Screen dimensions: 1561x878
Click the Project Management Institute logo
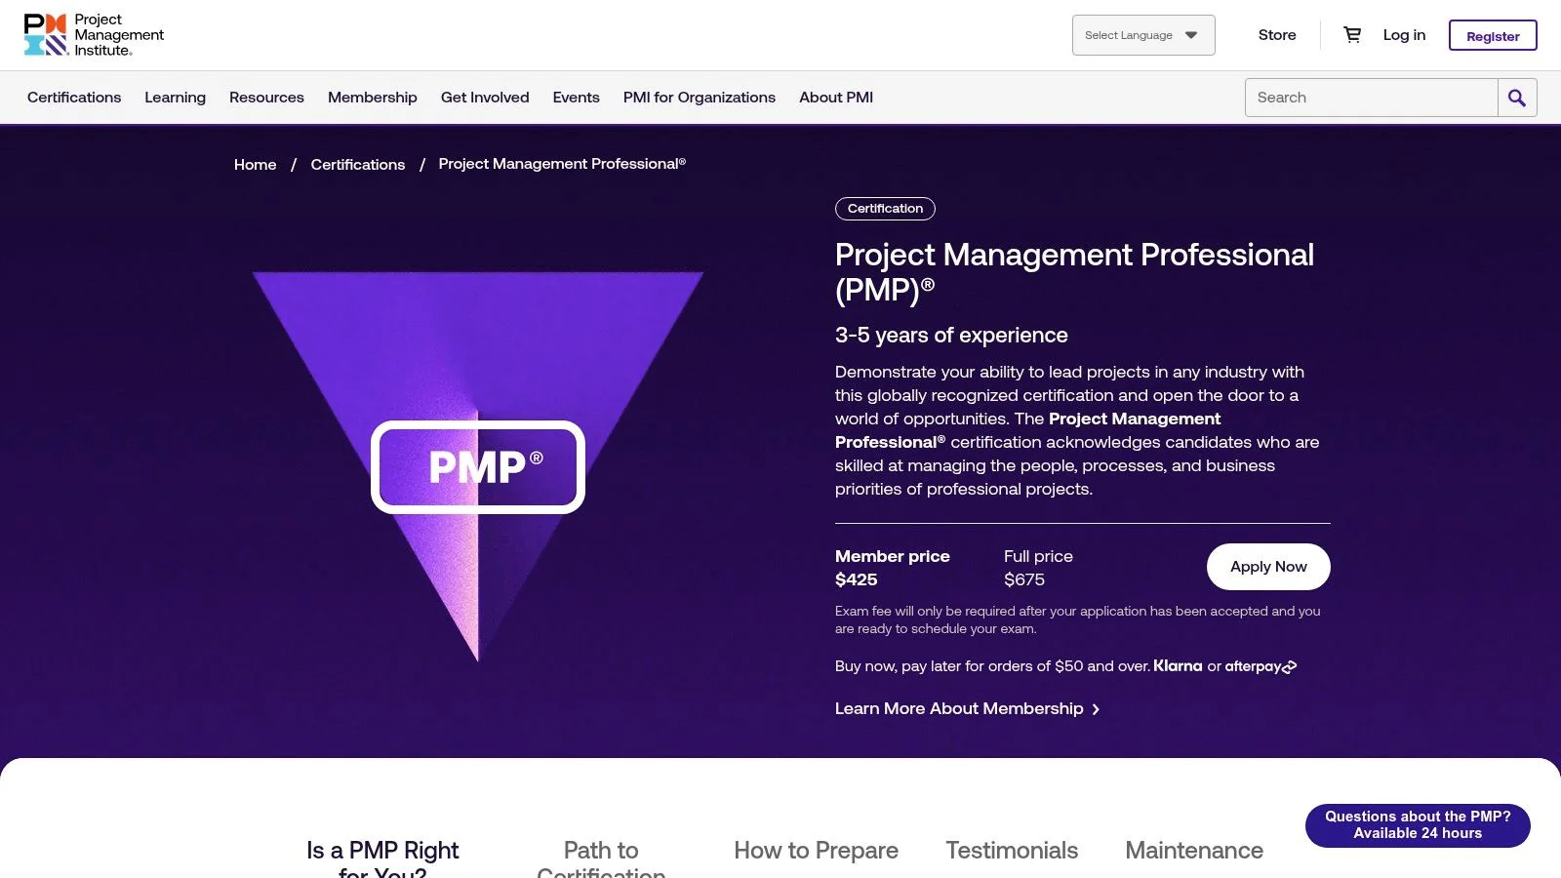click(x=94, y=35)
